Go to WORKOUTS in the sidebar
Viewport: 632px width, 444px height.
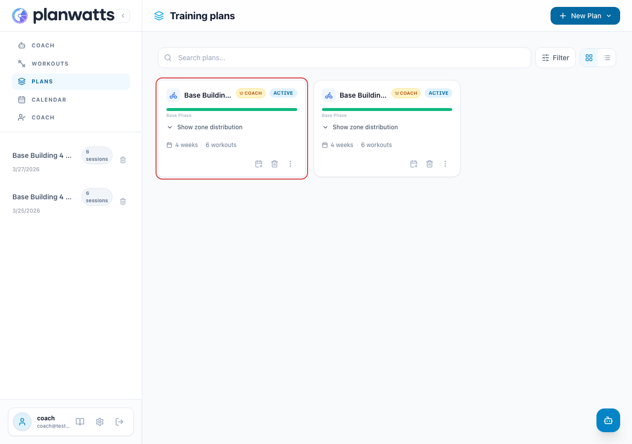click(x=71, y=64)
